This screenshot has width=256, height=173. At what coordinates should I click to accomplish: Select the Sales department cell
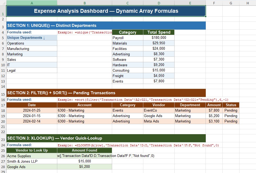tap(32, 59)
